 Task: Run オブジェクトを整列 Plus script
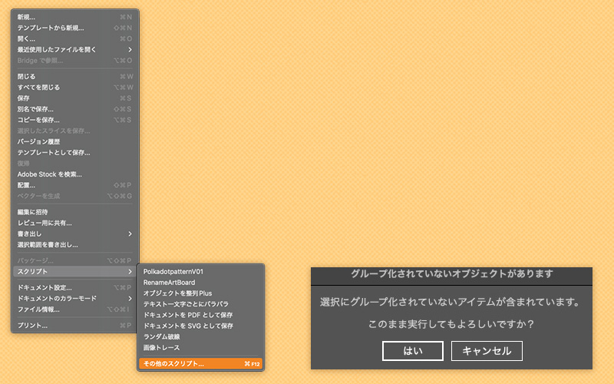pos(177,293)
